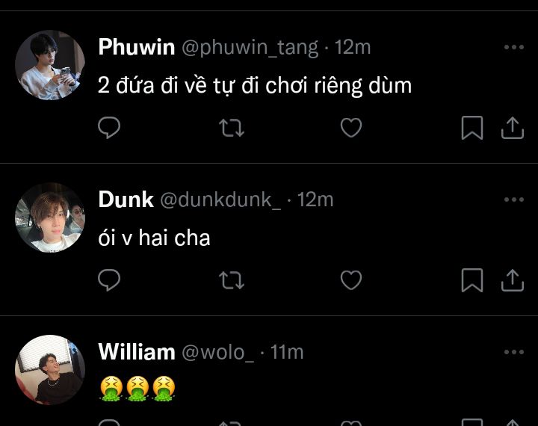This screenshot has width=538, height=426.
Task: Share Phuwin's tweet
Action: tap(513, 128)
